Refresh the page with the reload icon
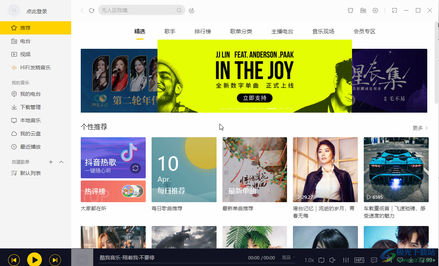439x266 pixels. tap(91, 11)
